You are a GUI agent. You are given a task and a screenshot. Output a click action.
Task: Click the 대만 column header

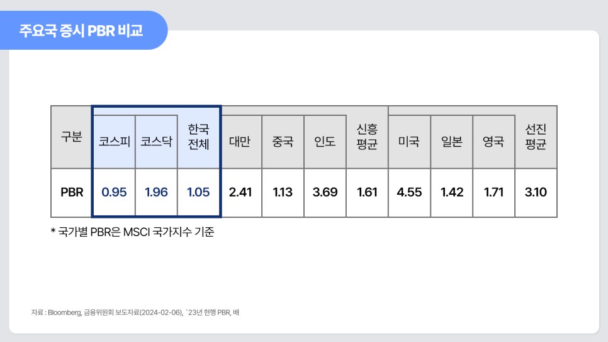click(x=241, y=142)
